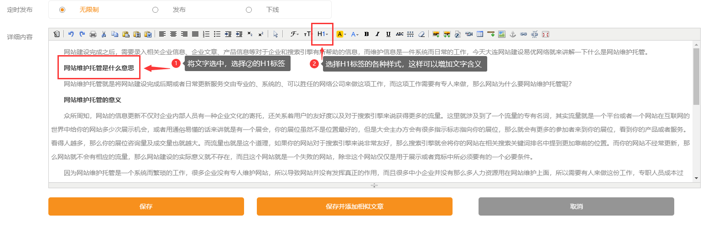This screenshot has width=708, height=237.
Task: Remove hyperlink with unlink icon
Action: (535, 34)
